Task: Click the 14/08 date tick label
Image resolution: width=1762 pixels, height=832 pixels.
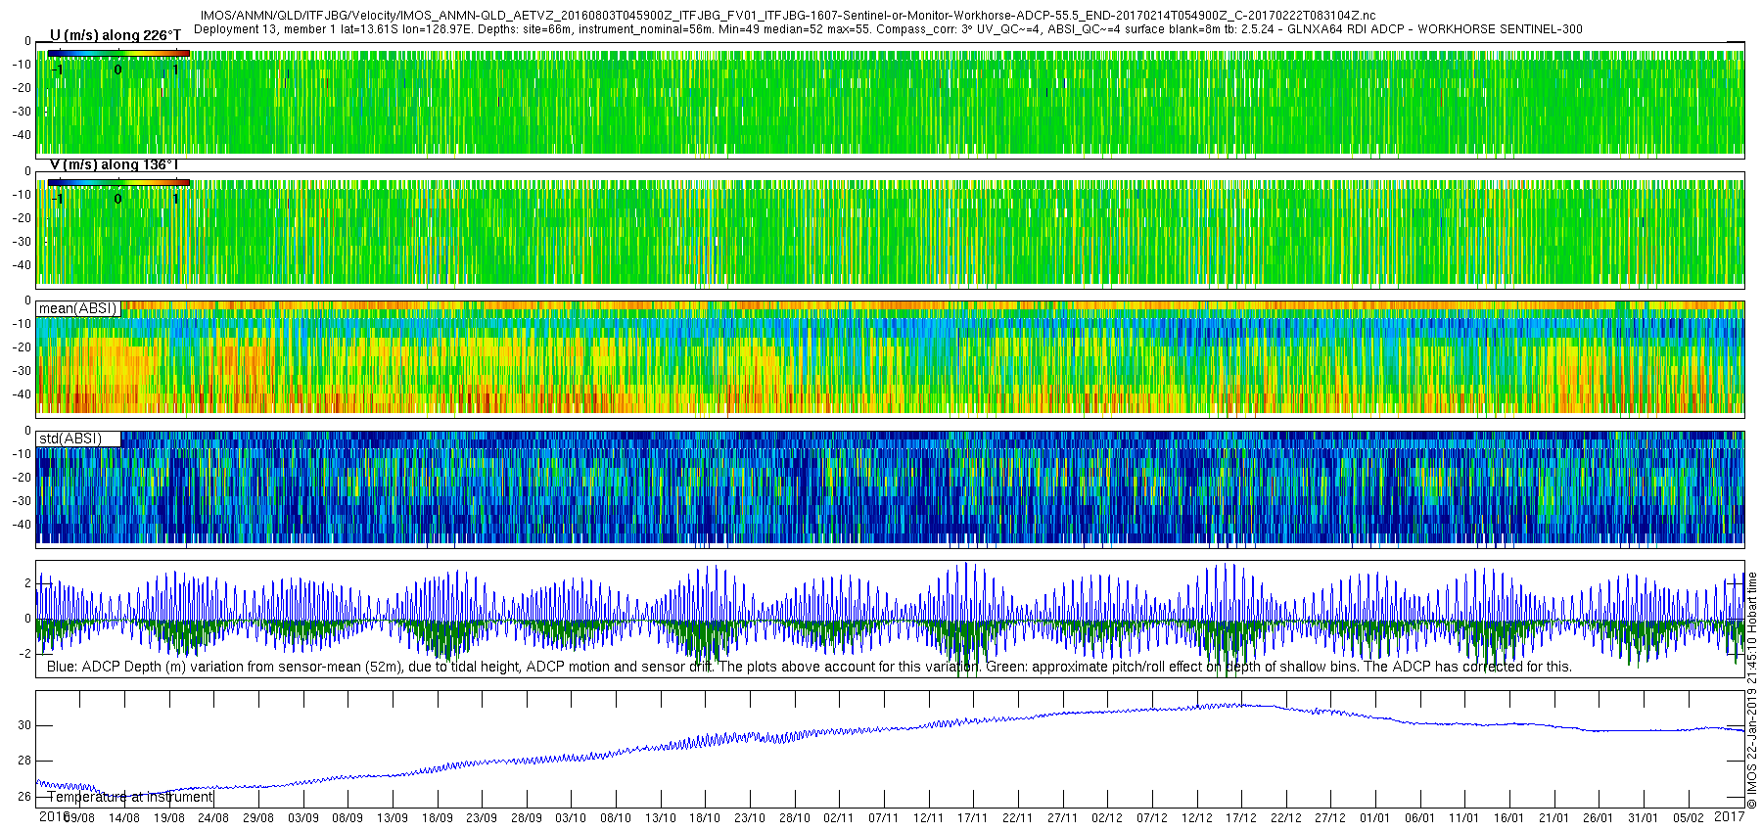Action: pos(123,818)
